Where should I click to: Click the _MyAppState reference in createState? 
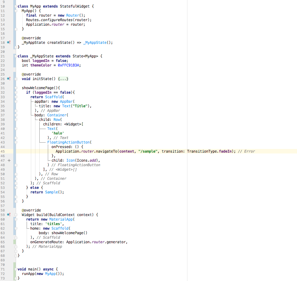click(95, 43)
